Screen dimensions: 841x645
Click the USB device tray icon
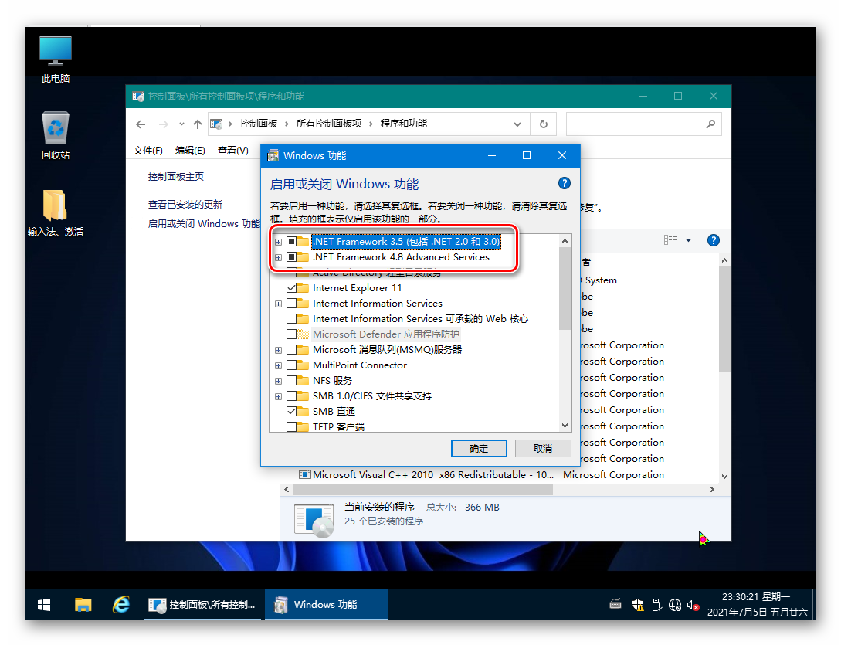click(656, 605)
